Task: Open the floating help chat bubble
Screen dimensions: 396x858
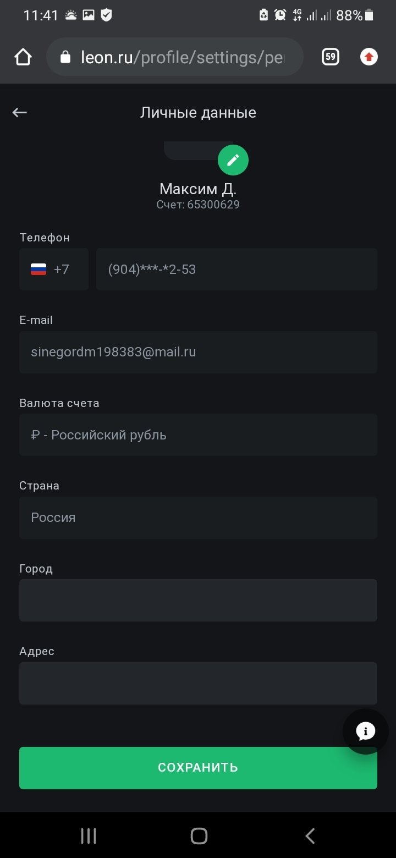Action: click(365, 731)
